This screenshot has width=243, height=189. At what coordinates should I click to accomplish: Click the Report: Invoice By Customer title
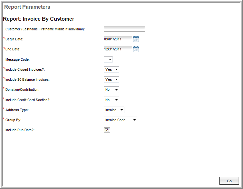(x=39, y=19)
